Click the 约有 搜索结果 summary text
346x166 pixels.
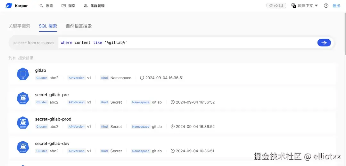tap(21, 58)
